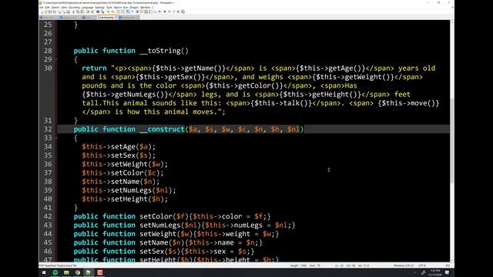Screen dimensions: 493x277
Task: Click the Zoom Out toolbar icon
Action: pyautogui.click(x=112, y=12)
